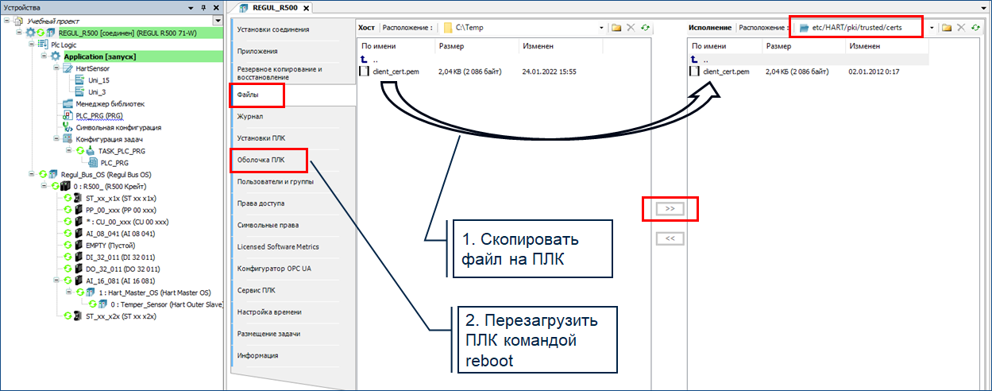Click delete icon in Исполнение pane

(x=961, y=28)
